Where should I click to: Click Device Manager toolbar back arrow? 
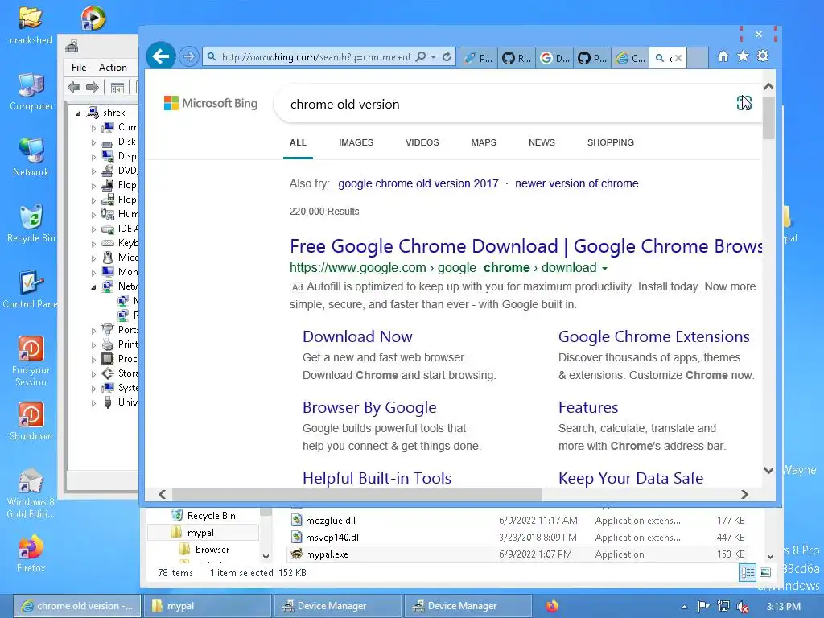click(x=74, y=87)
